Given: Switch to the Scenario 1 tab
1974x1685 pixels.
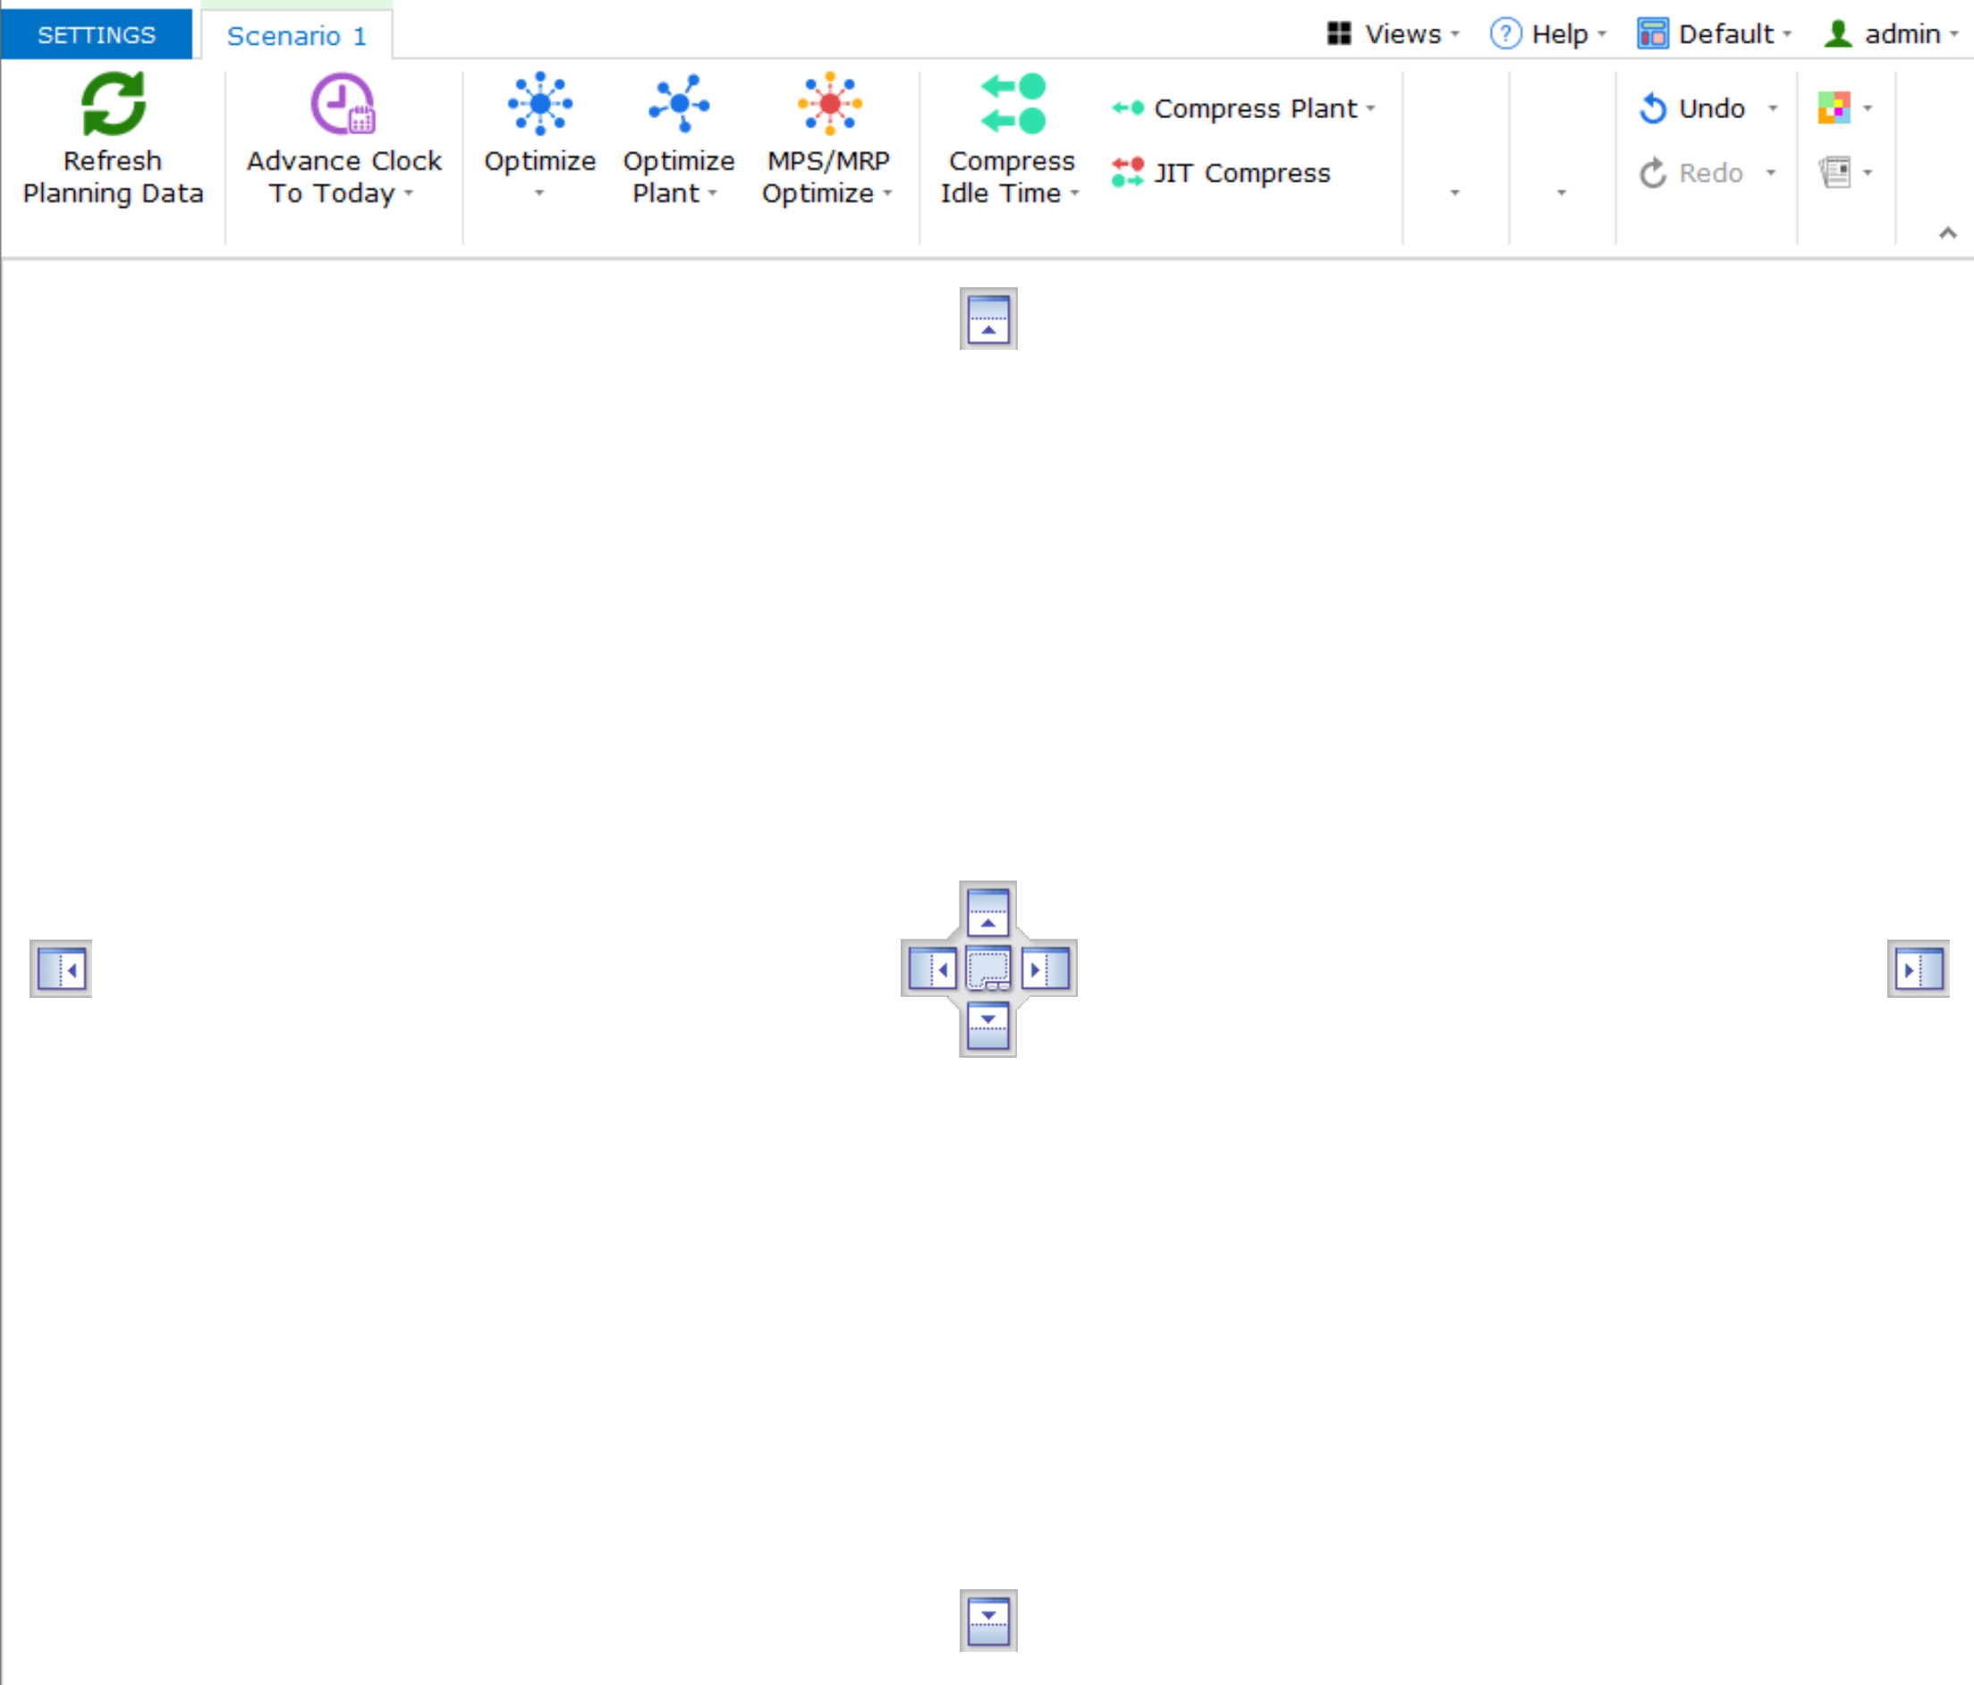Looking at the screenshot, I should [x=296, y=35].
